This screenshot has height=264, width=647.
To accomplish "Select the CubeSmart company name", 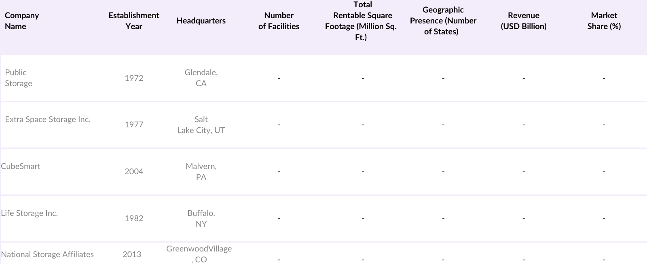I will pyautogui.click(x=21, y=167).
